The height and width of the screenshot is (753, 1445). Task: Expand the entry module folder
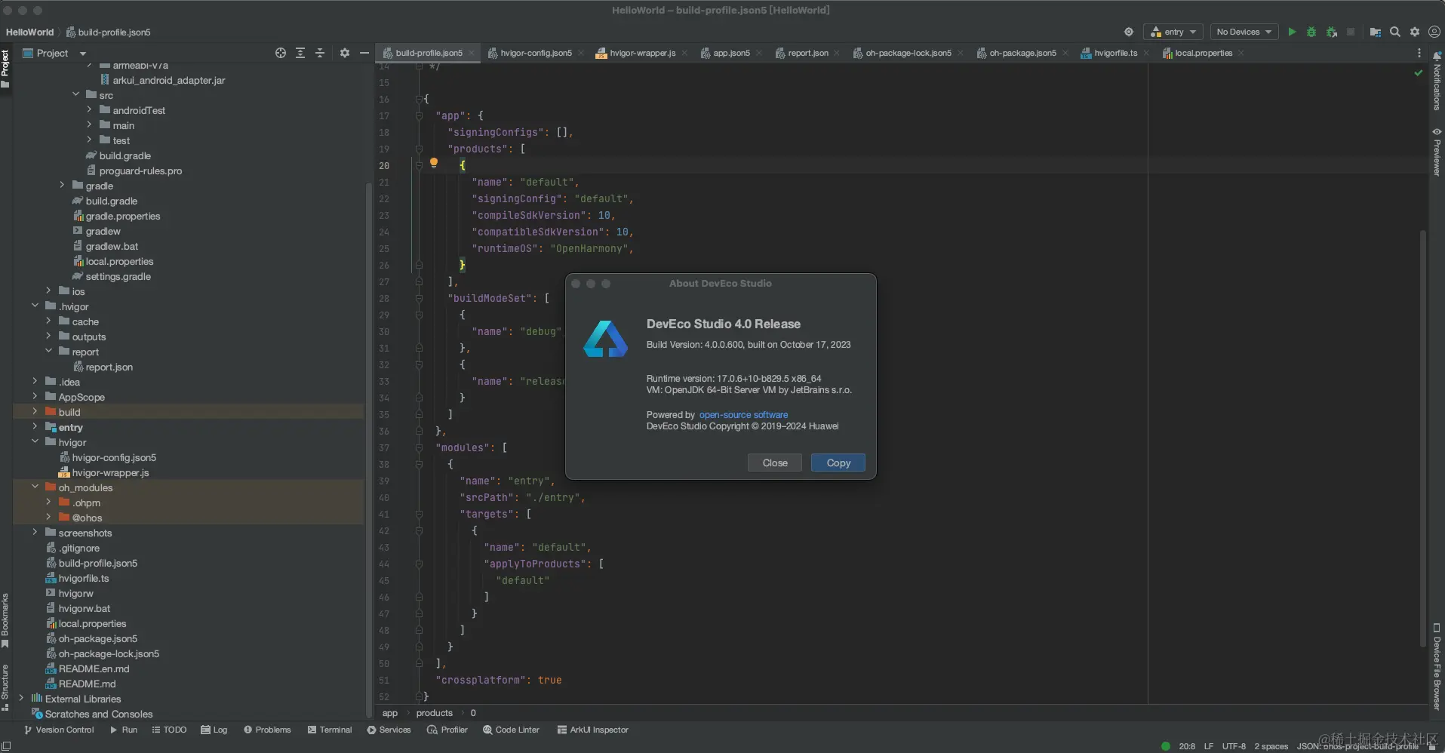(35, 426)
